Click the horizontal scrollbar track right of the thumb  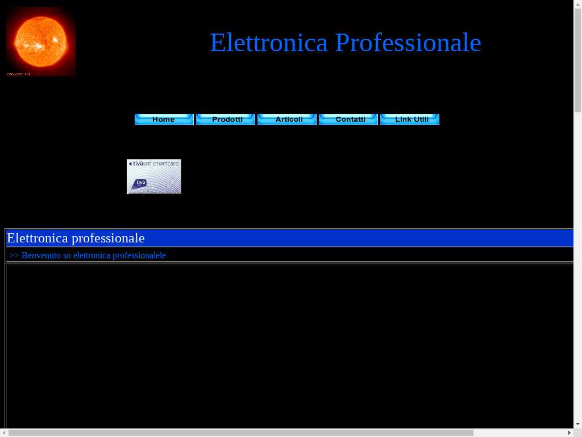pos(520,433)
